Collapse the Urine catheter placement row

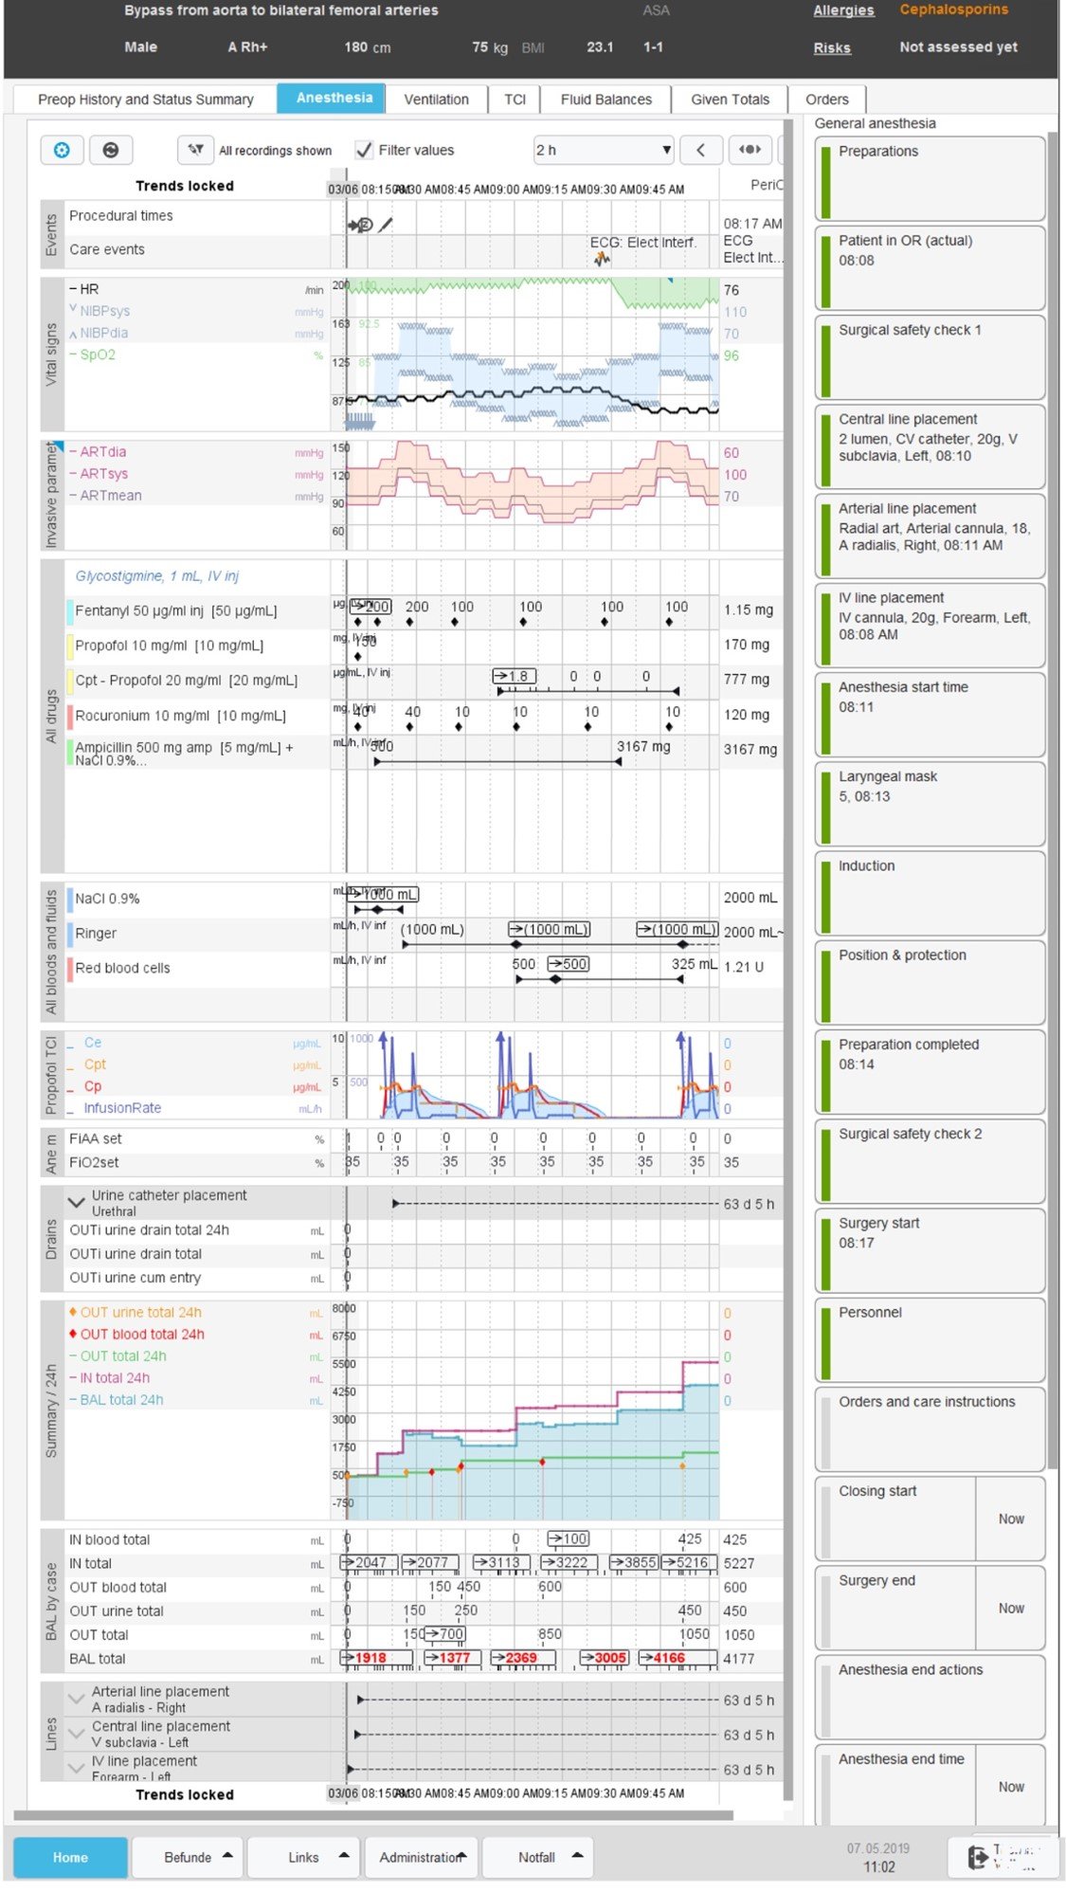click(77, 1202)
